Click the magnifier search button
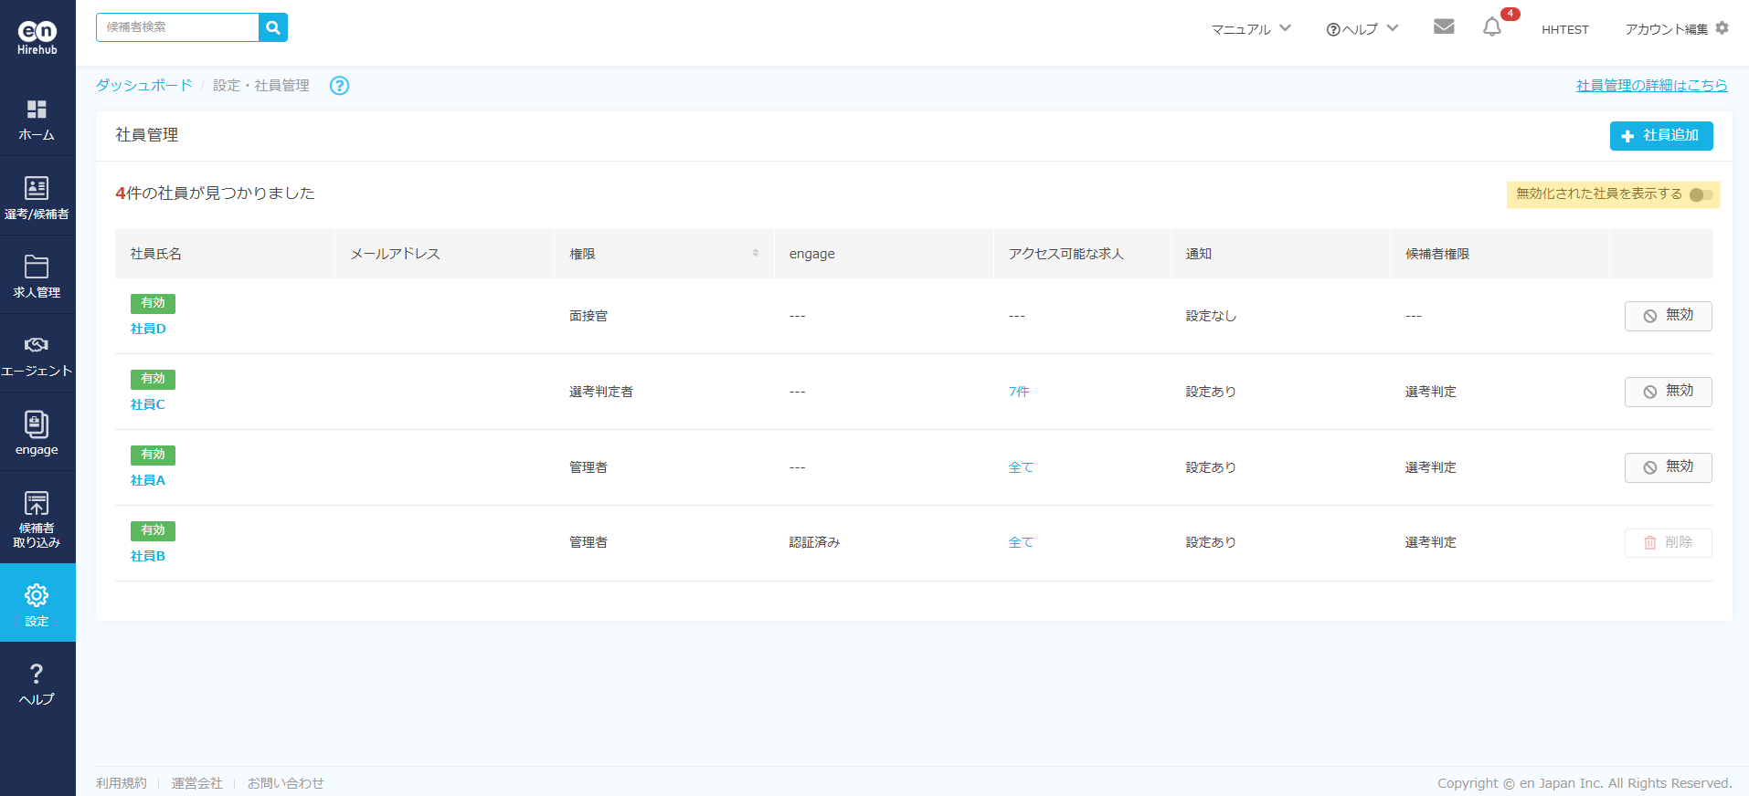 point(273,27)
